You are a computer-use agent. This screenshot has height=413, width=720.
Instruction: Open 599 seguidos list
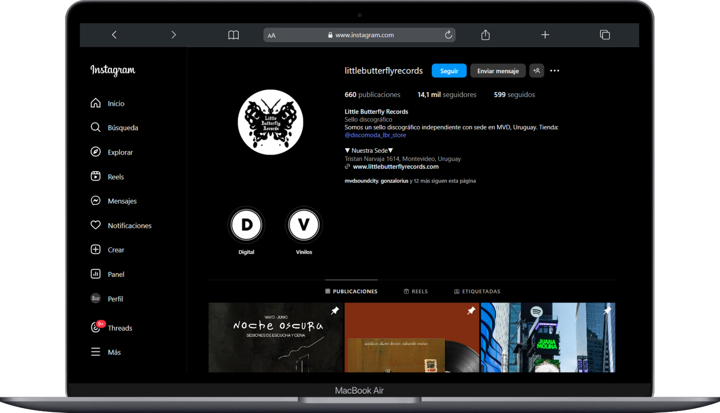[514, 94]
